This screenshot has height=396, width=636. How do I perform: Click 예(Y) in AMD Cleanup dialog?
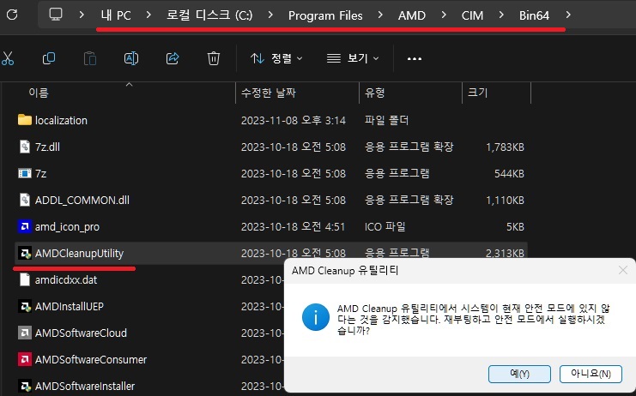519,374
